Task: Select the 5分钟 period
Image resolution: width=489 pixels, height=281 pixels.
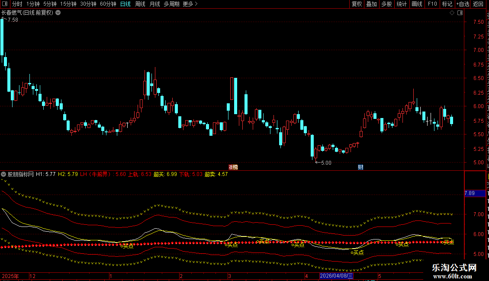Action: tap(50, 4)
